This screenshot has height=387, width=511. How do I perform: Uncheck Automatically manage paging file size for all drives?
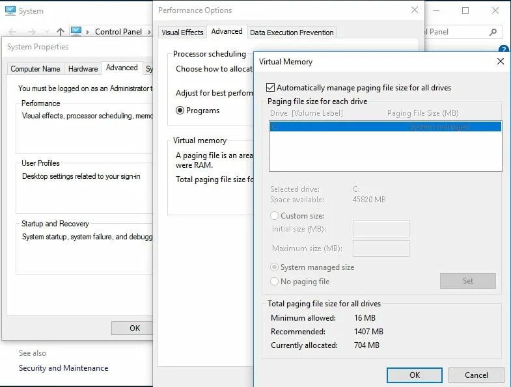pyautogui.click(x=270, y=88)
